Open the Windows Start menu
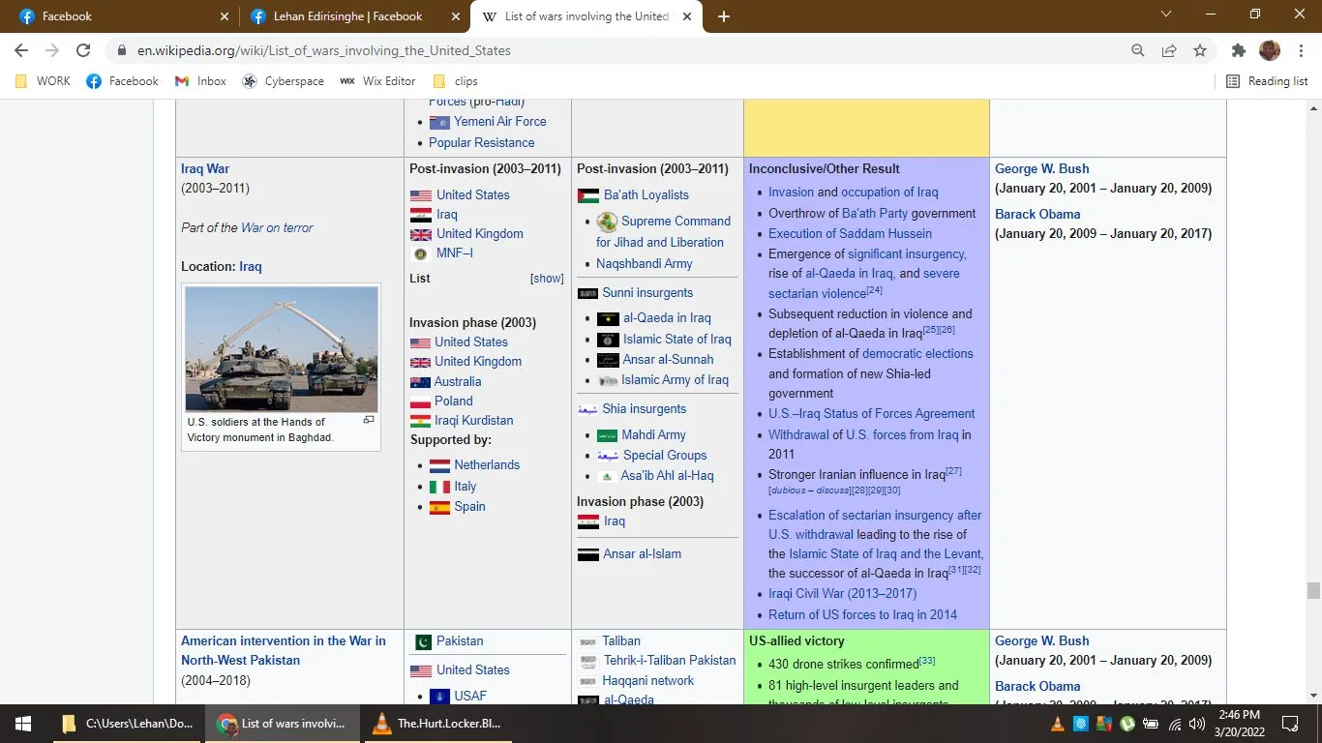This screenshot has height=743, width=1322. tap(23, 724)
